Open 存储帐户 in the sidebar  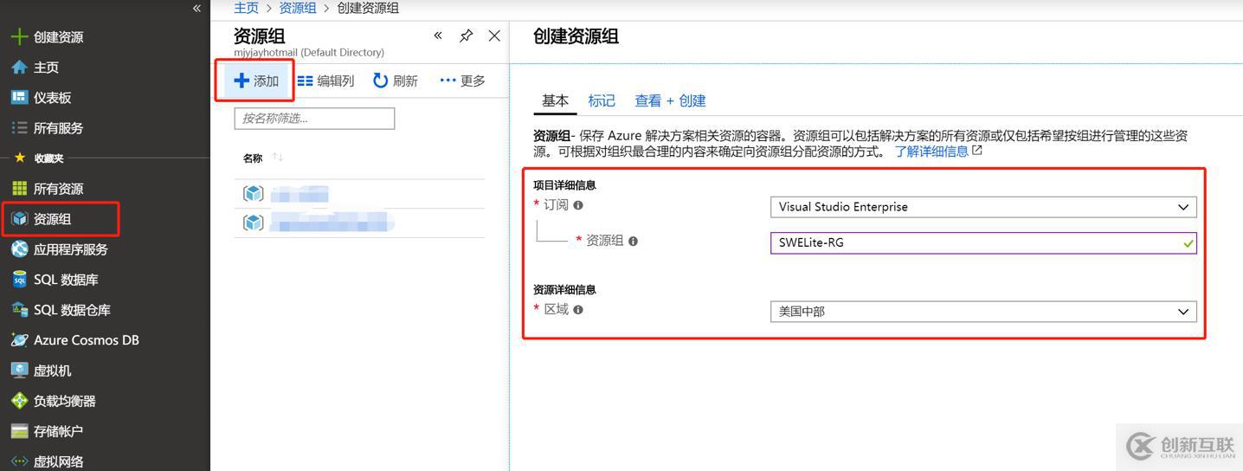[59, 431]
